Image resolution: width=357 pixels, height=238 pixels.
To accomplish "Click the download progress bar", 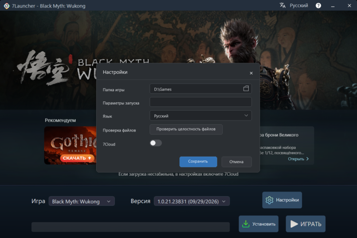I will pos(131,227).
